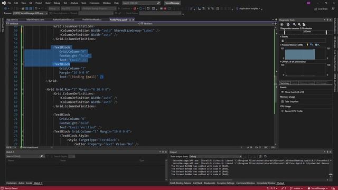338x190 pixels.
Task: Toggle the private bytes filter in Process Memory
Action: (317, 45)
